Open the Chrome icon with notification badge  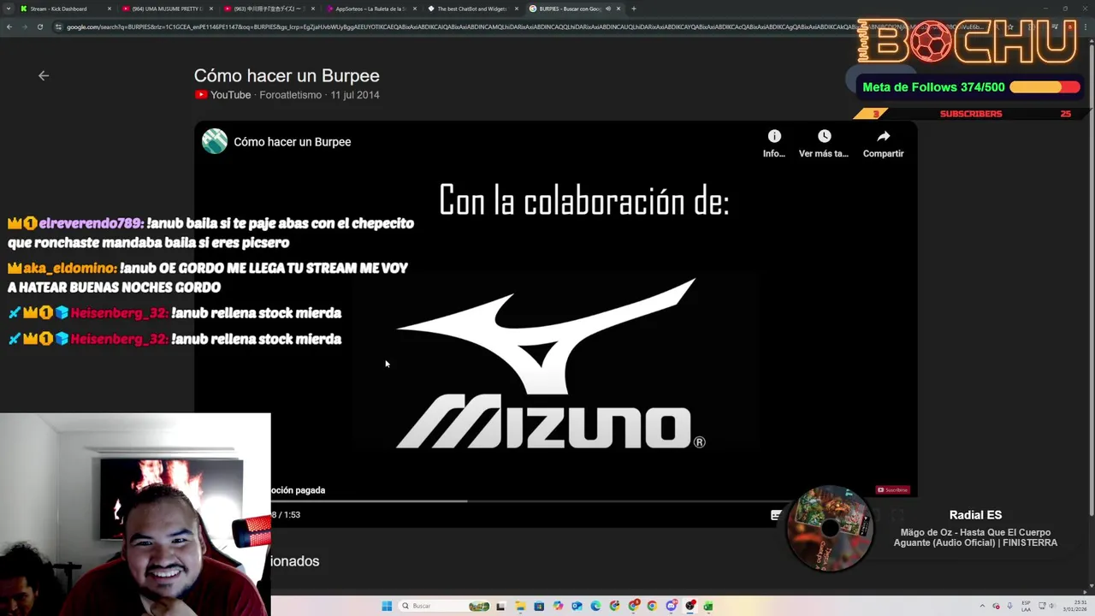pos(633,606)
